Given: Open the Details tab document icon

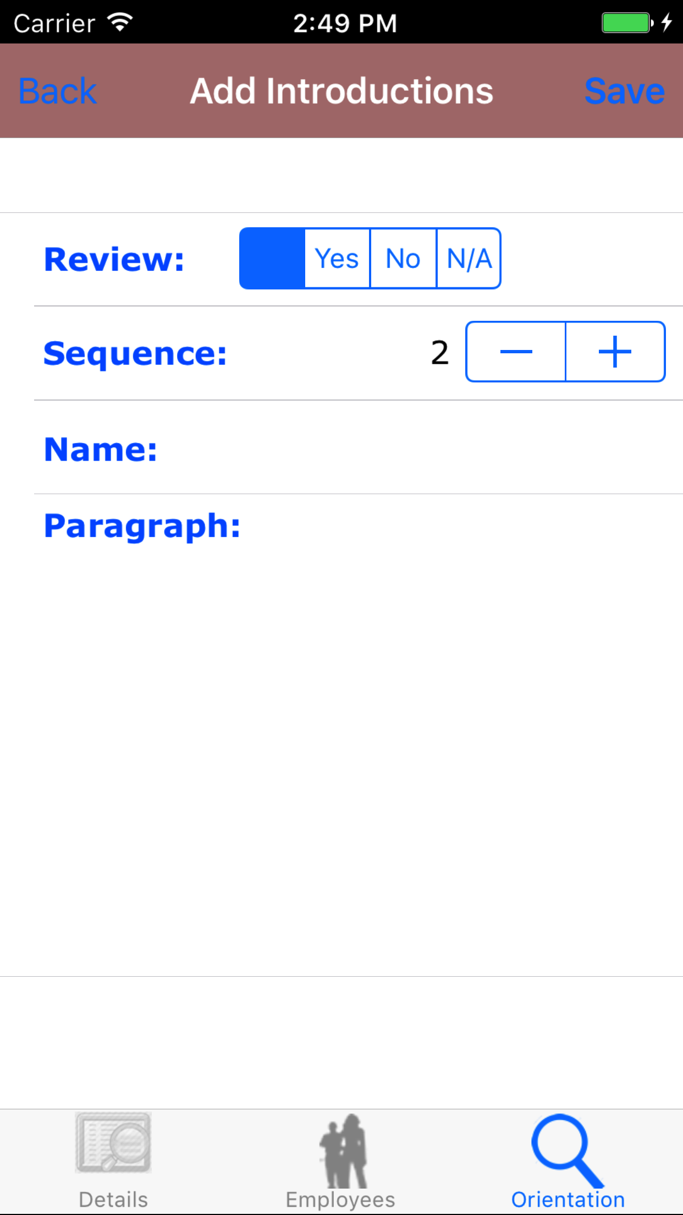Looking at the screenshot, I should (x=113, y=1143).
